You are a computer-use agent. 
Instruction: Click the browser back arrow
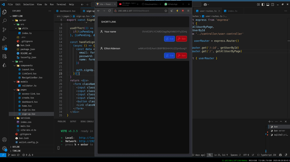pyautogui.click(x=98, y=11)
